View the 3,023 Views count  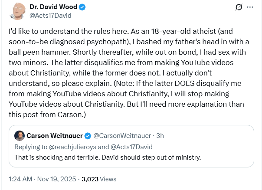click(99, 178)
